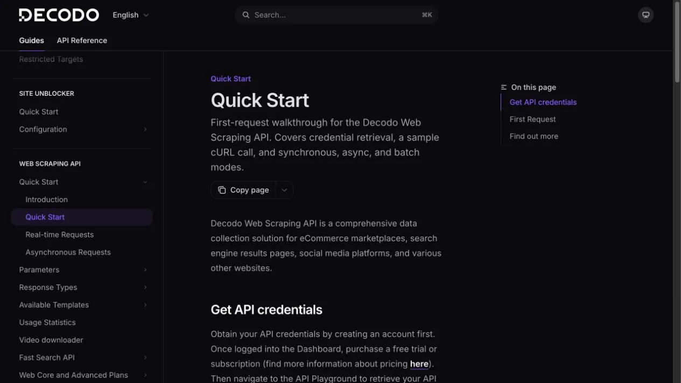Click the copy icon in Copy page button

point(222,190)
